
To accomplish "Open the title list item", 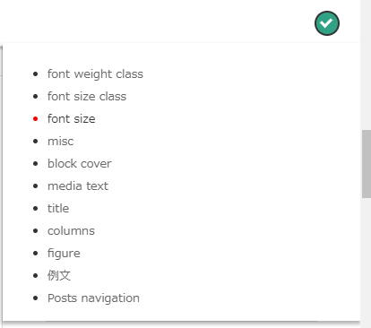I will (58, 209).
